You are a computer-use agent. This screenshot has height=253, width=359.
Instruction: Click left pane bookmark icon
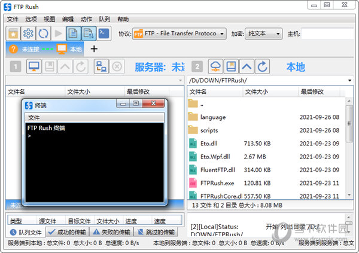tap(50, 66)
